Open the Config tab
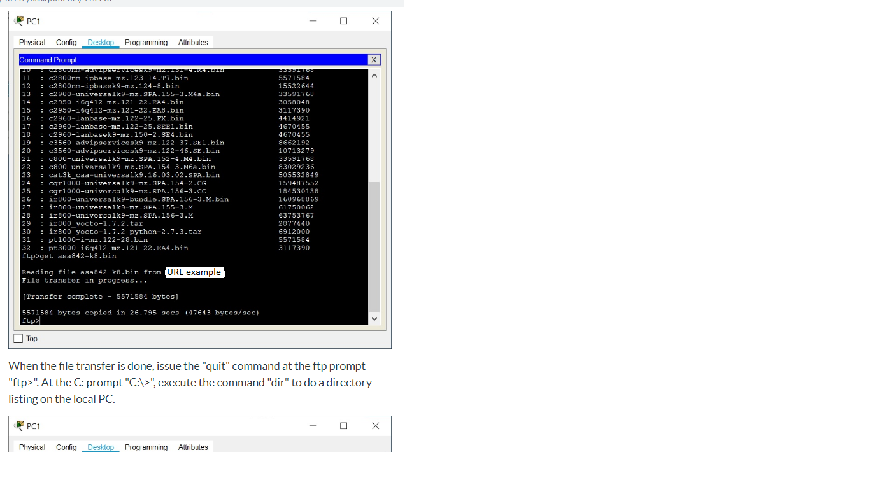 coord(66,42)
